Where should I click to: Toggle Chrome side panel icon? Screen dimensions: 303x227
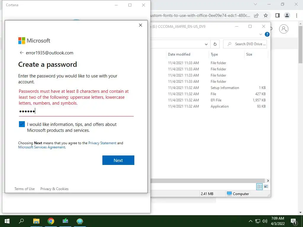click(278, 15)
